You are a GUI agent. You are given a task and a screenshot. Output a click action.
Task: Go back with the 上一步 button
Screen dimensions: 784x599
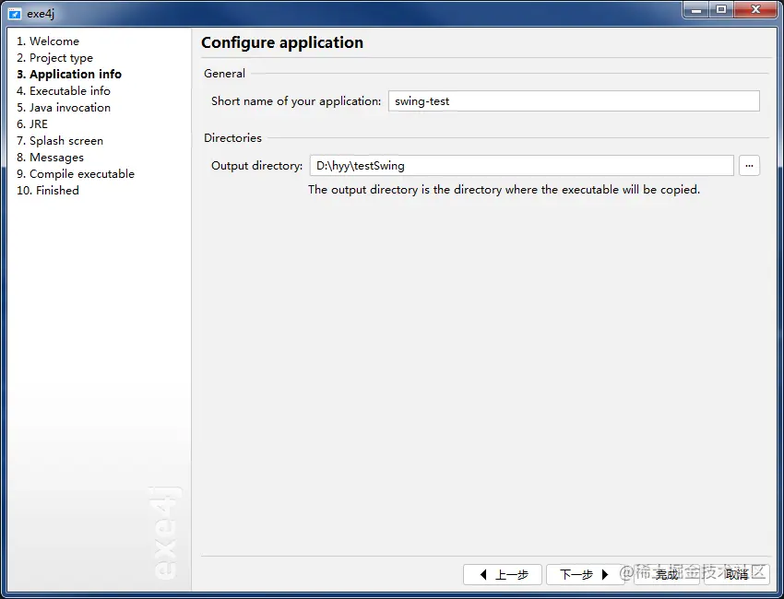click(503, 574)
